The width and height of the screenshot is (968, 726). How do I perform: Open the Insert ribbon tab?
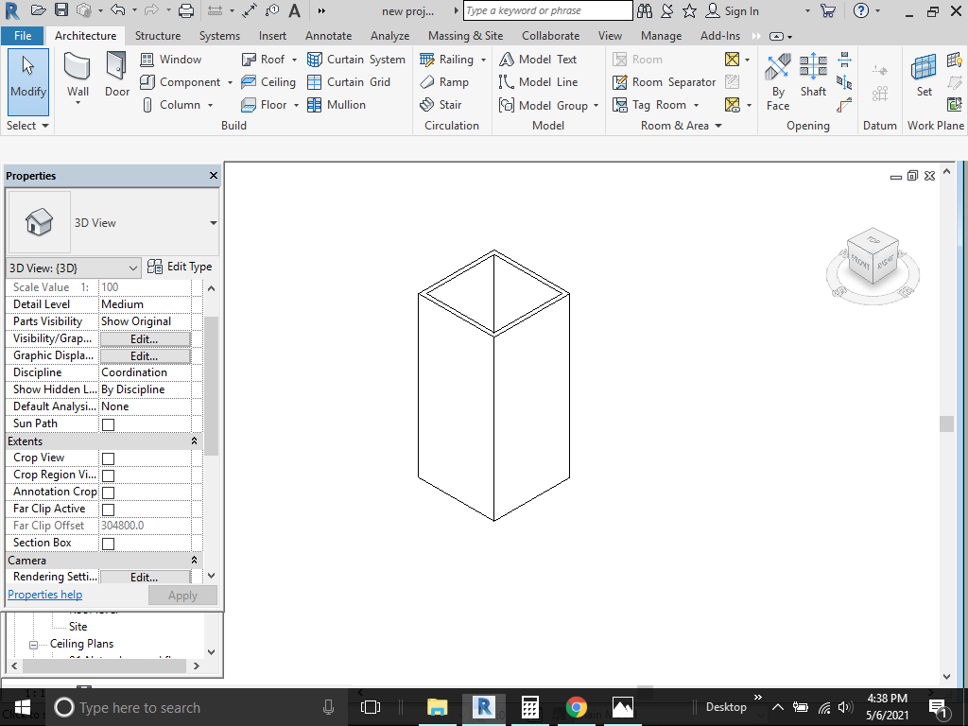[x=272, y=36]
